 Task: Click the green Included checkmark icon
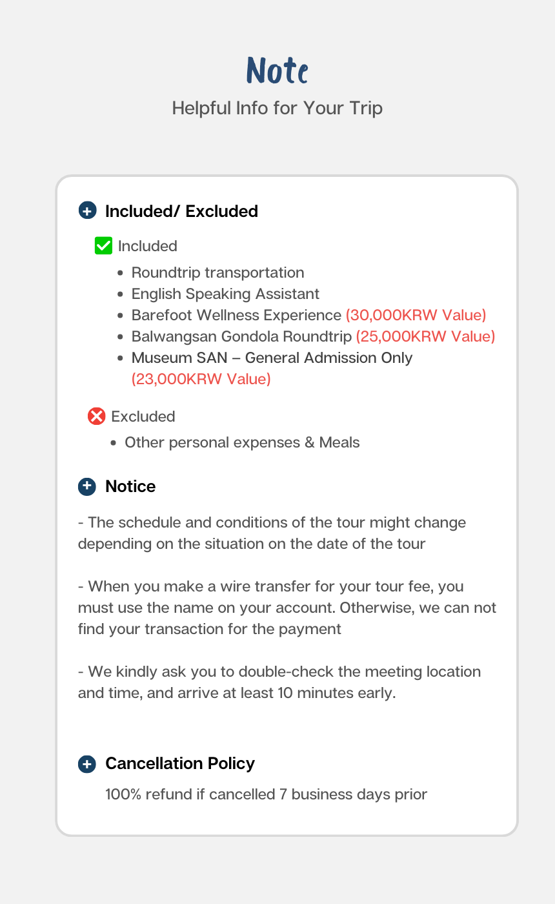tap(103, 246)
